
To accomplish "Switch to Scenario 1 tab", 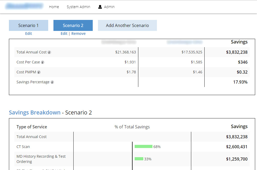I will coord(29,25).
